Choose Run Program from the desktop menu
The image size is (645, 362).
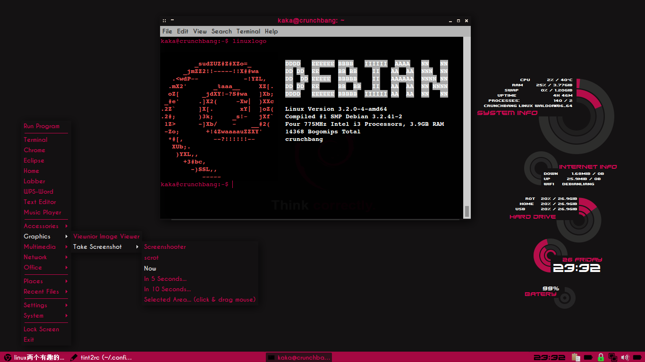point(46,126)
